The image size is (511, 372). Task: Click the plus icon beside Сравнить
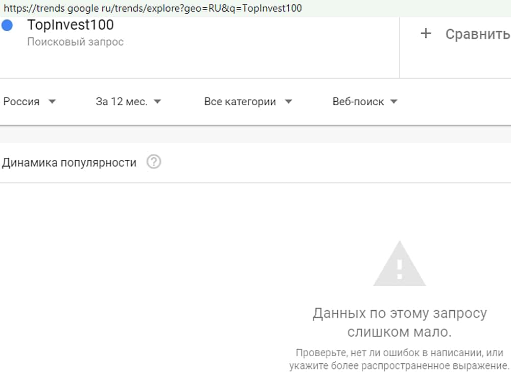[426, 33]
